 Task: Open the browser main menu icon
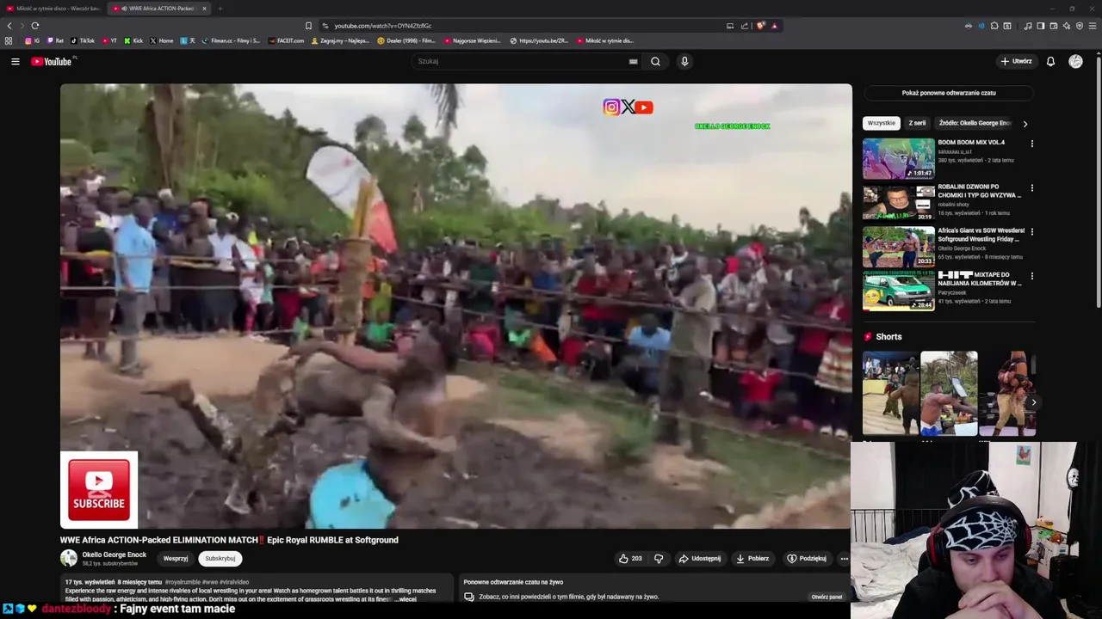coord(1093,26)
